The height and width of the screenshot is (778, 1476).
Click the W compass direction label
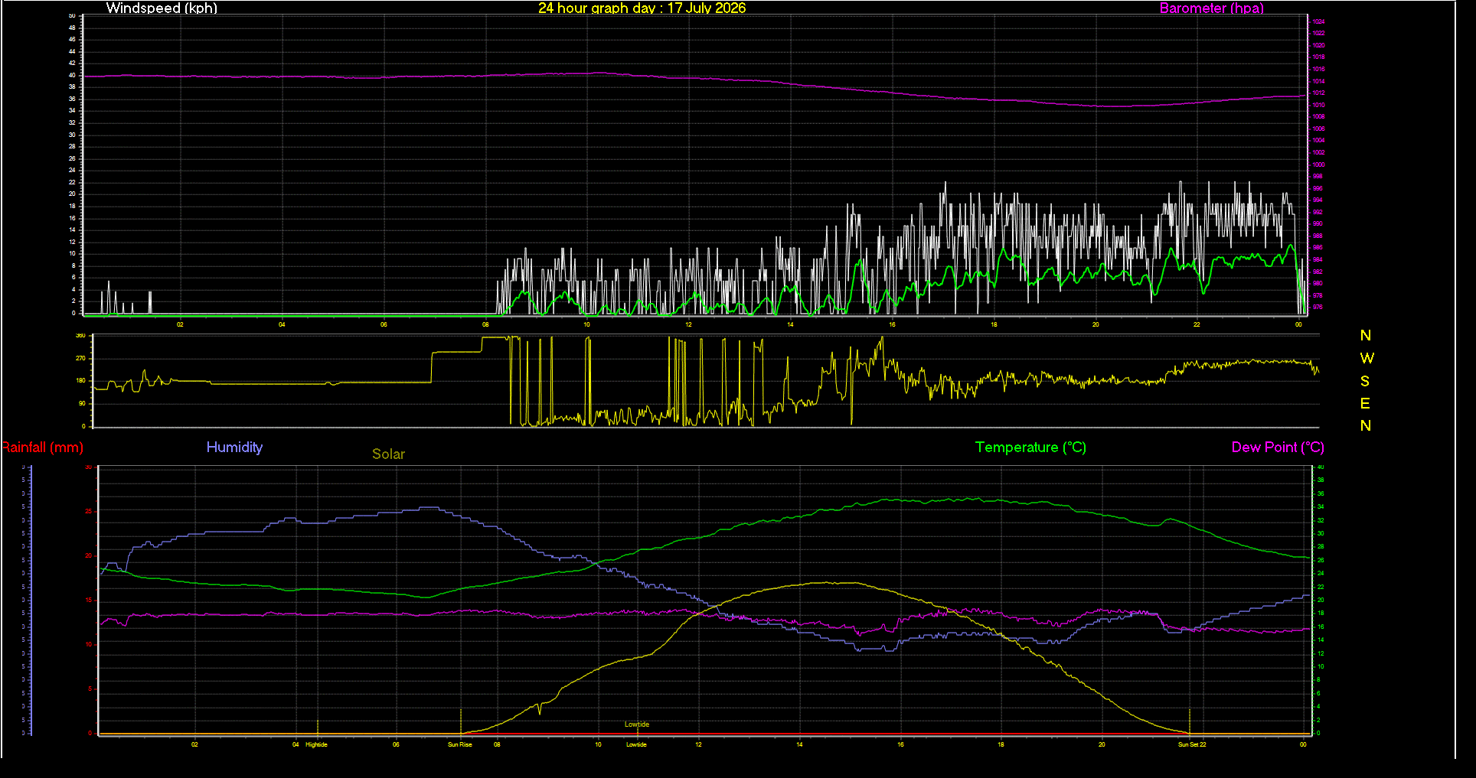[1367, 358]
